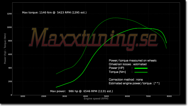Click the 800 y-axis tick label
The height and width of the screenshot is (106, 188).
10,41
